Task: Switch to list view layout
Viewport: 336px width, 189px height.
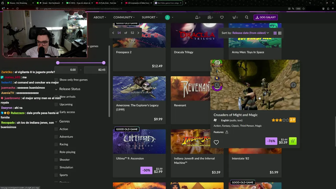Action: tap(280, 33)
